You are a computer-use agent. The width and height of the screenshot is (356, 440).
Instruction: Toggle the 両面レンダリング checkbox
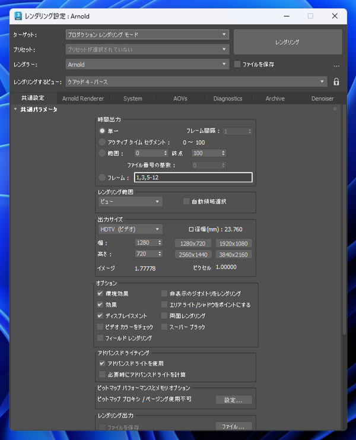click(164, 316)
